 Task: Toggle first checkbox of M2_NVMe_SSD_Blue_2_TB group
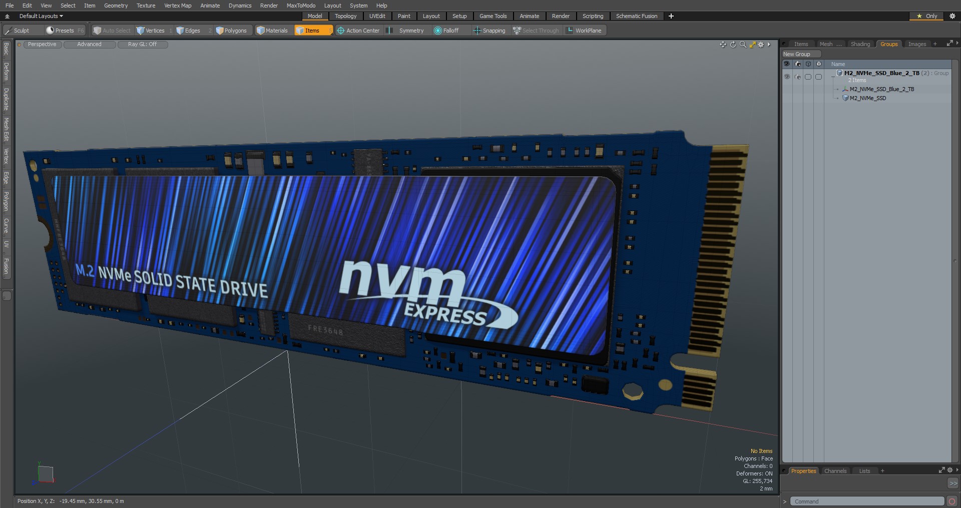pos(808,77)
